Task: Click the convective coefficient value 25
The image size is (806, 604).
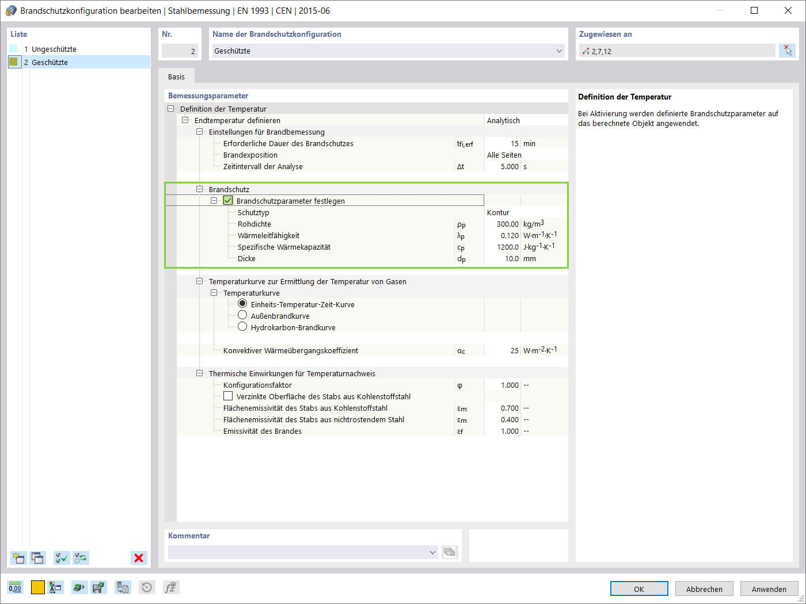Action: 503,350
